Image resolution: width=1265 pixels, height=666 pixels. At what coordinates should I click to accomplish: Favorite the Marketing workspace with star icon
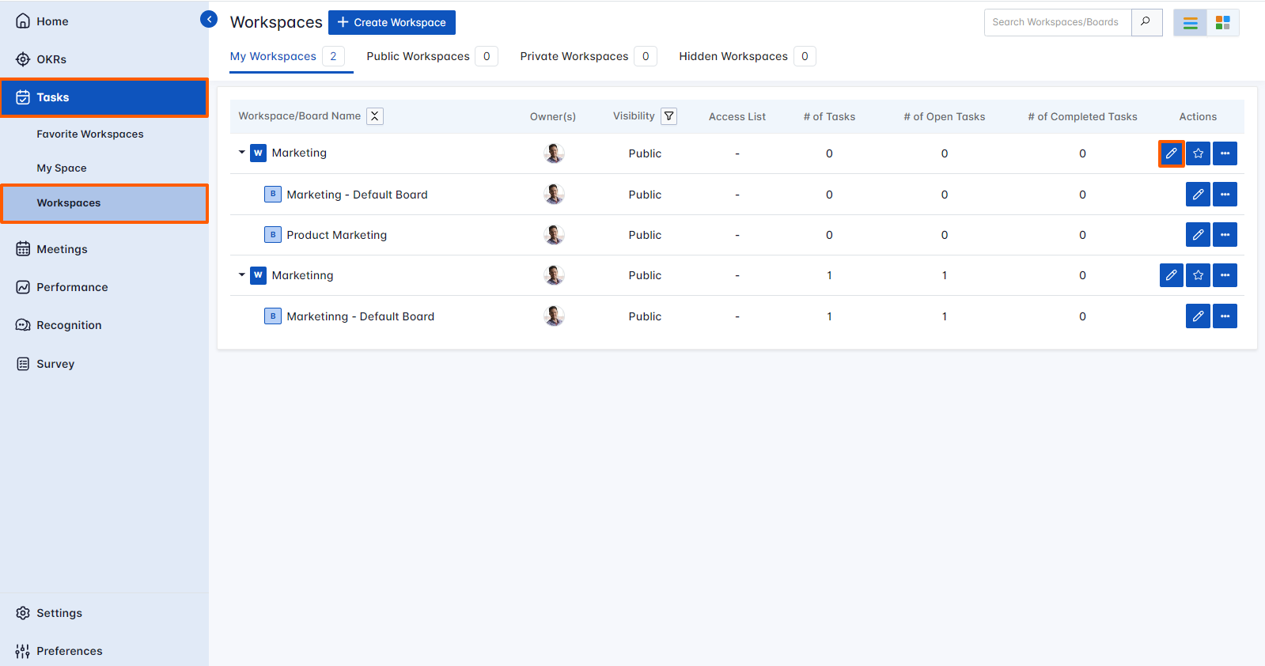click(1198, 153)
